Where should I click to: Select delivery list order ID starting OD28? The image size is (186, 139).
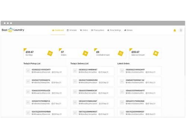pos(88,70)
